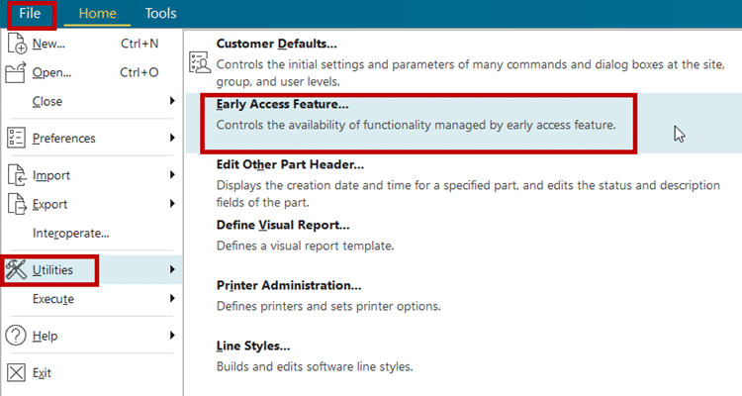Expand the Import submenu arrow

[172, 175]
